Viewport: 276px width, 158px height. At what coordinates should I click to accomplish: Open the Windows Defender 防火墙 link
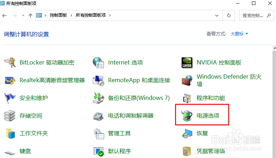[x=229, y=80]
